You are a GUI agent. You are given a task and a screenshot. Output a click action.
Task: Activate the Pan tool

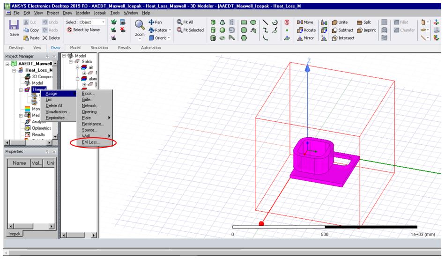click(155, 22)
